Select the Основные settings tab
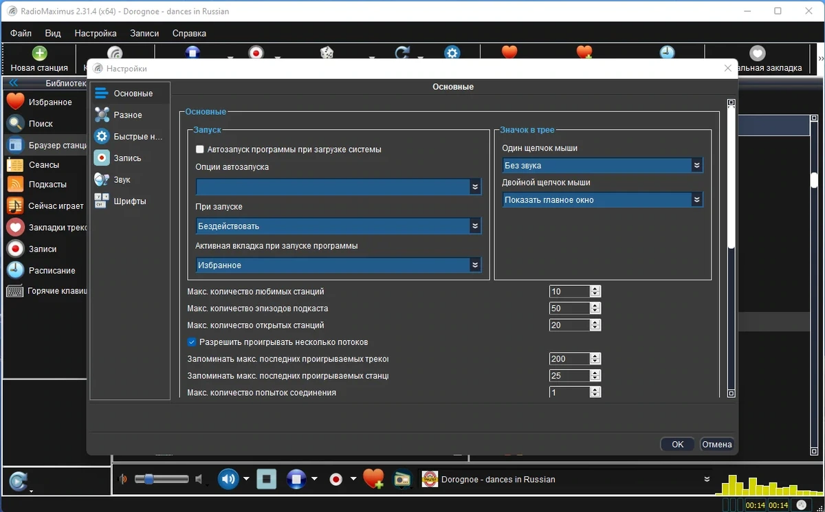This screenshot has width=825, height=512. click(130, 93)
